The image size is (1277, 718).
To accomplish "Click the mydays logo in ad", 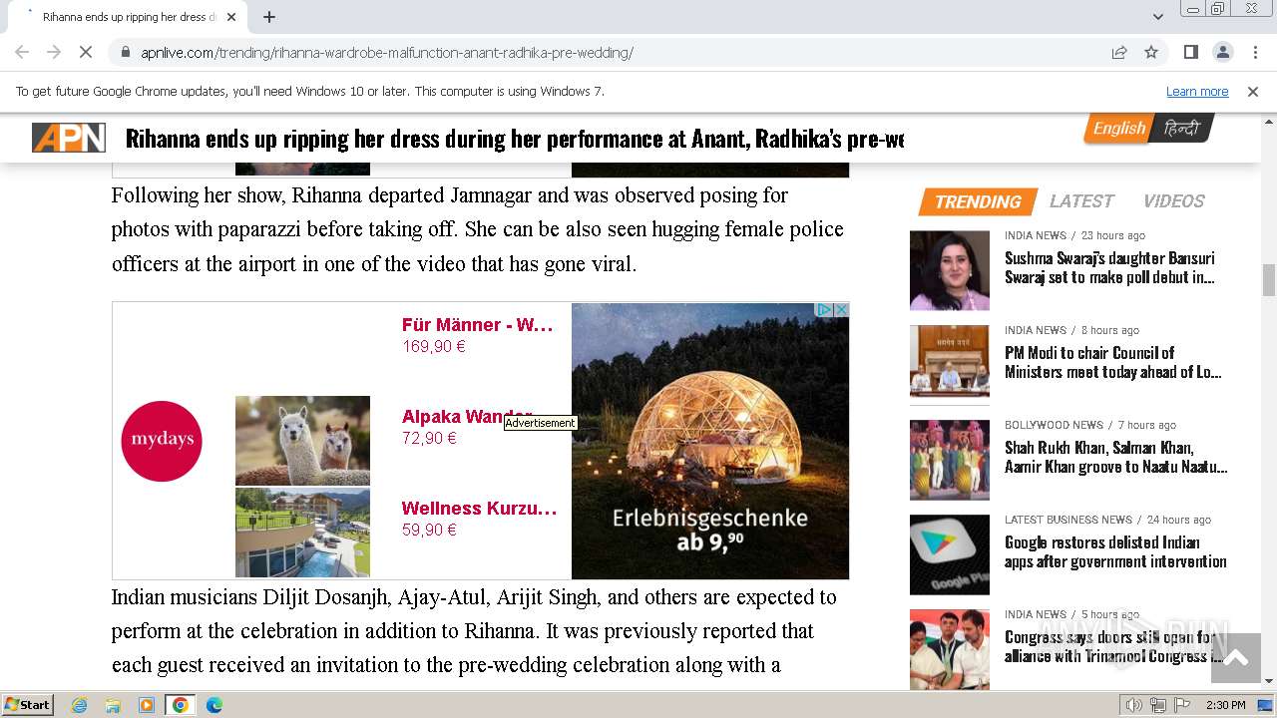I will click(162, 441).
